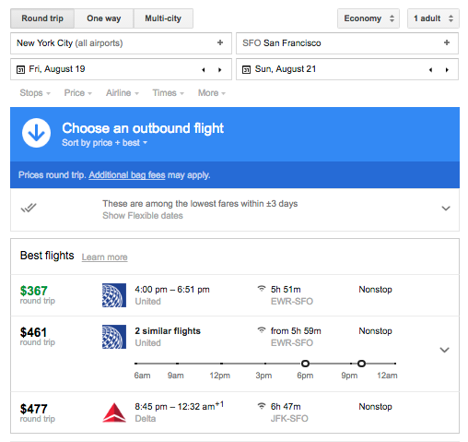Image resolution: width=468 pixels, height=442 pixels.
Task: Click the blue down-arrow circle icon
Action: click(36, 133)
